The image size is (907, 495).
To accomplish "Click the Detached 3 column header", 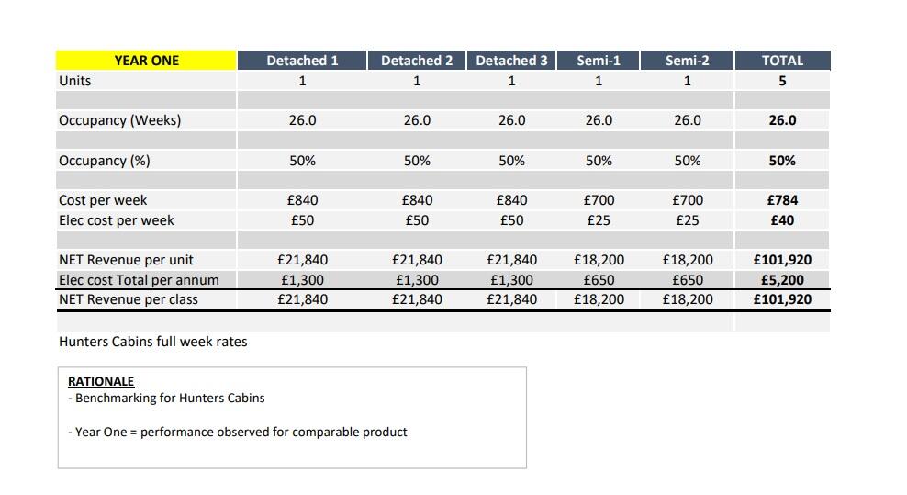I will click(x=511, y=61).
